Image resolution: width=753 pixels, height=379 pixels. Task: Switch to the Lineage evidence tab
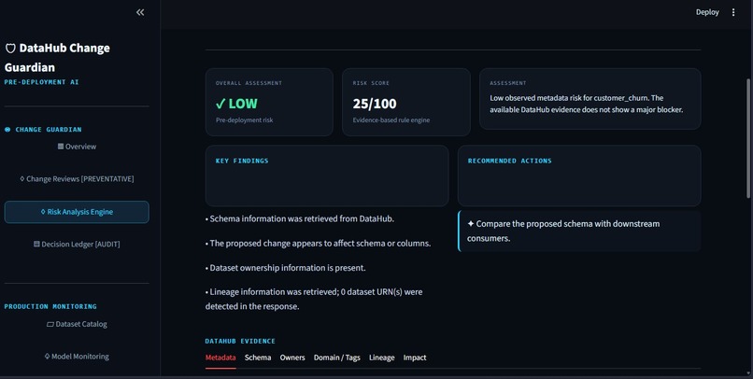click(382, 358)
